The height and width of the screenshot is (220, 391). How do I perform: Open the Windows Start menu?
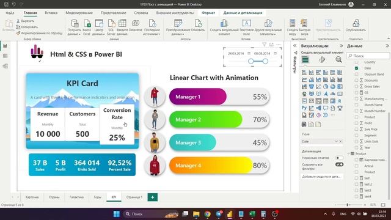pos(117,214)
